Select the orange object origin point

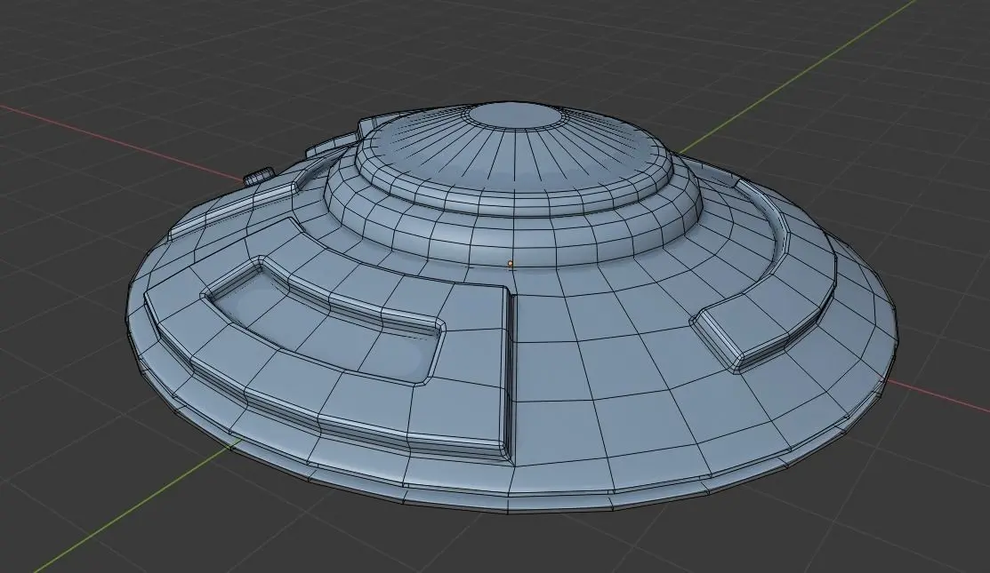tap(511, 264)
